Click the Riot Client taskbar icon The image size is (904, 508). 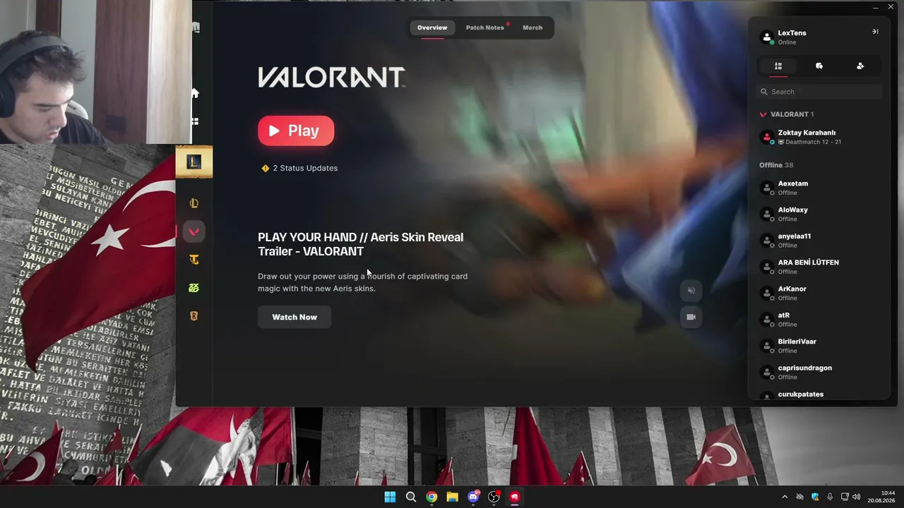[515, 497]
